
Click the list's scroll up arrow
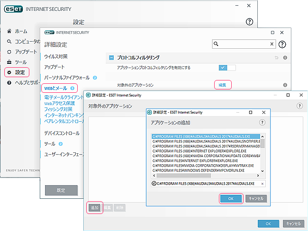263,136
